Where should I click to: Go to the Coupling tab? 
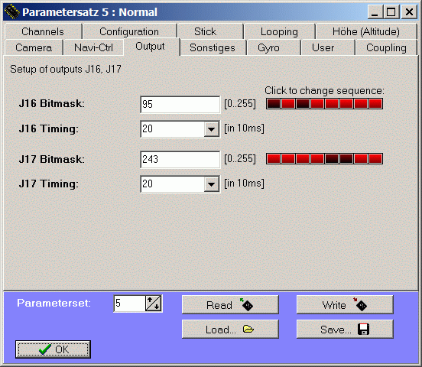click(x=386, y=47)
